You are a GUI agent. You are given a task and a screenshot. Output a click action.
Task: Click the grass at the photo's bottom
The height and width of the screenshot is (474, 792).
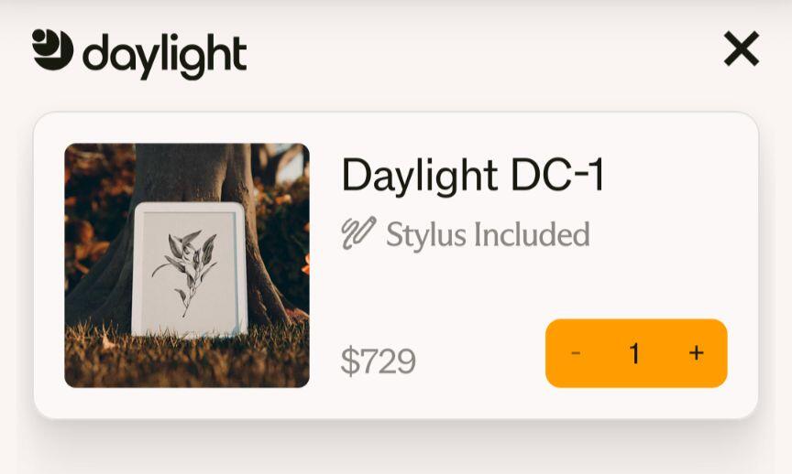187,362
